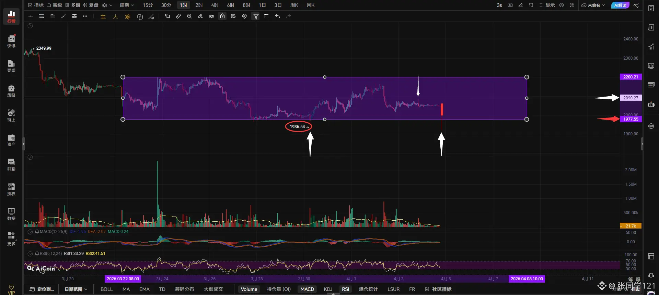The image size is (659, 295).
Task: Click the 高级 advanced button
Action: pos(54,5)
